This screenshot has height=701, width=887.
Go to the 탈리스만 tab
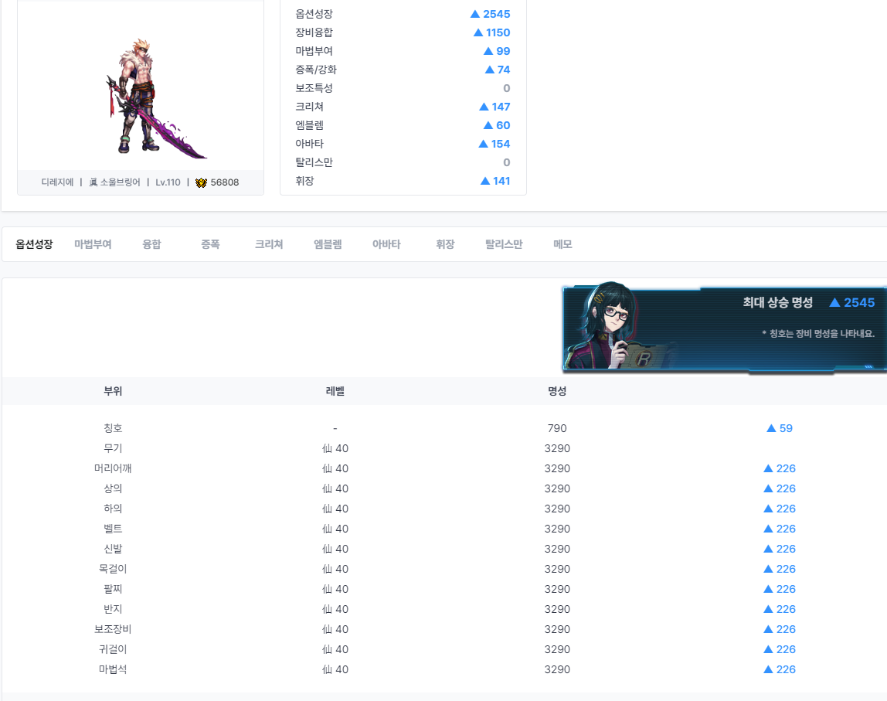[504, 244]
